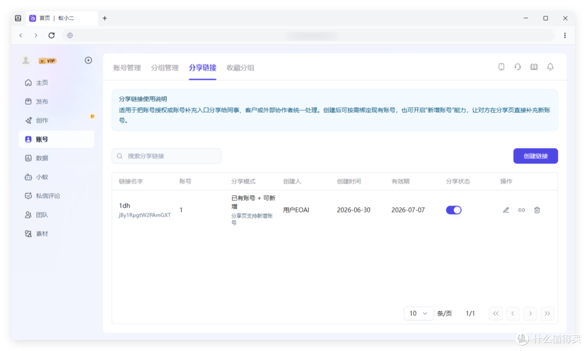Go to first page of results
586x351 pixels.
point(495,313)
